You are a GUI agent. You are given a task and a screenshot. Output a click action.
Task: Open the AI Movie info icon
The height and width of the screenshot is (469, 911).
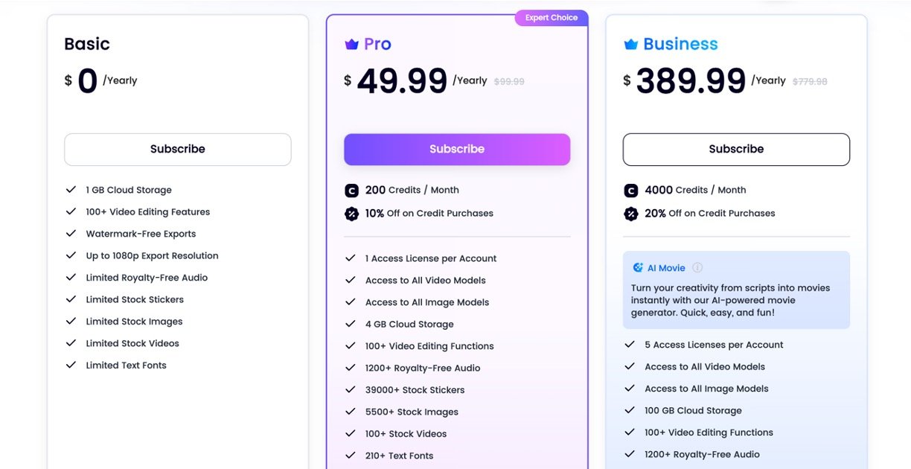[697, 268]
